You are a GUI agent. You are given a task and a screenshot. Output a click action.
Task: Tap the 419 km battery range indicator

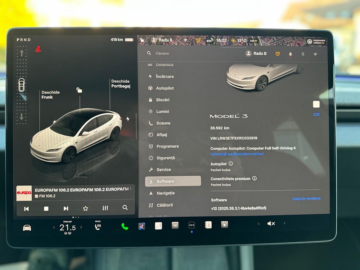coord(122,40)
